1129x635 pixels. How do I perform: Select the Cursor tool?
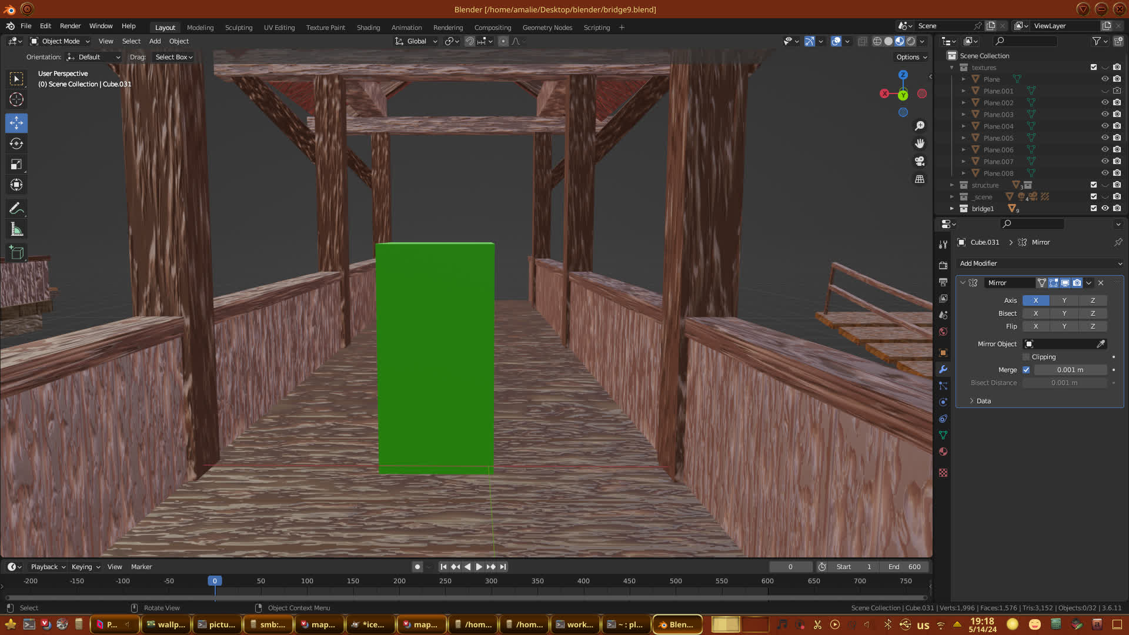click(16, 99)
